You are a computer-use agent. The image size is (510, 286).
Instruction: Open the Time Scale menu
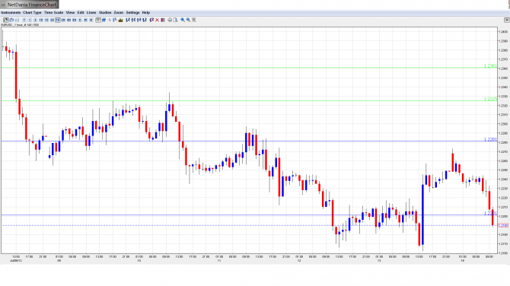click(54, 13)
